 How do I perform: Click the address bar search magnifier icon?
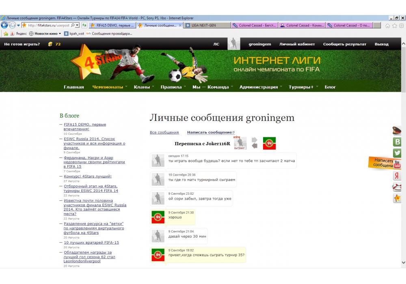[73, 25]
